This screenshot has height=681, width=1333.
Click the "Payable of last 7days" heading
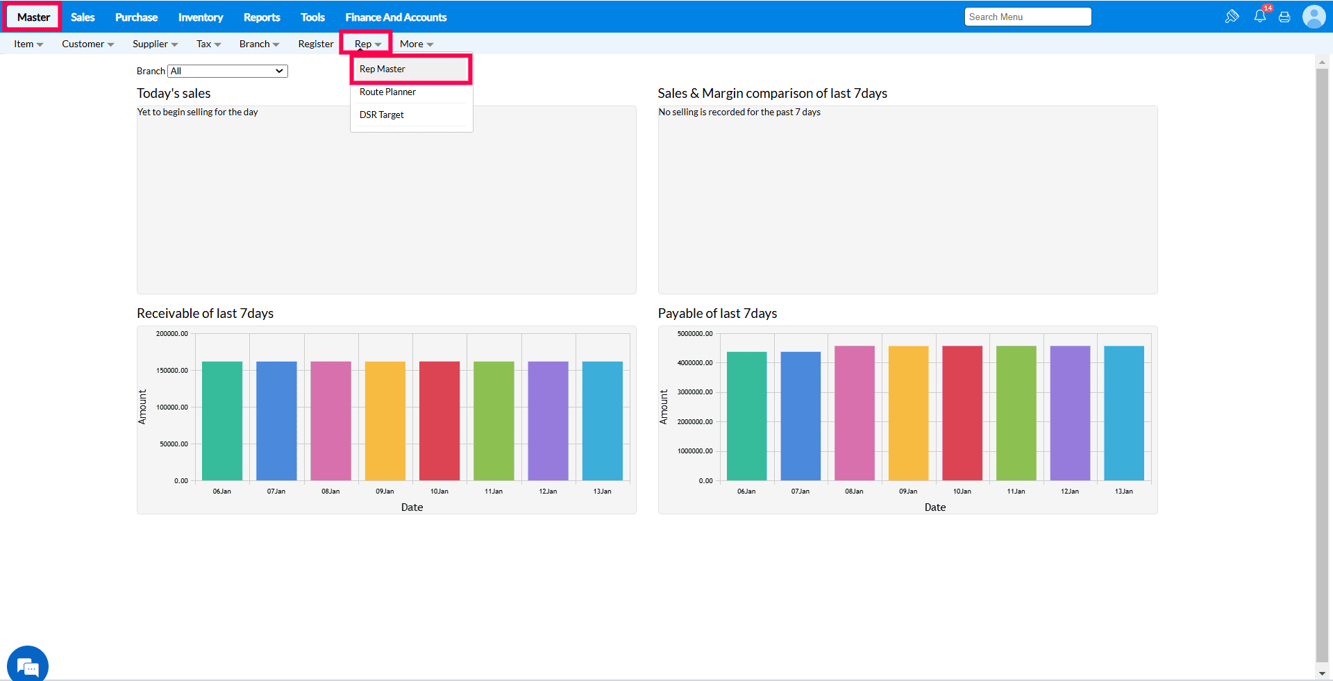click(x=718, y=313)
